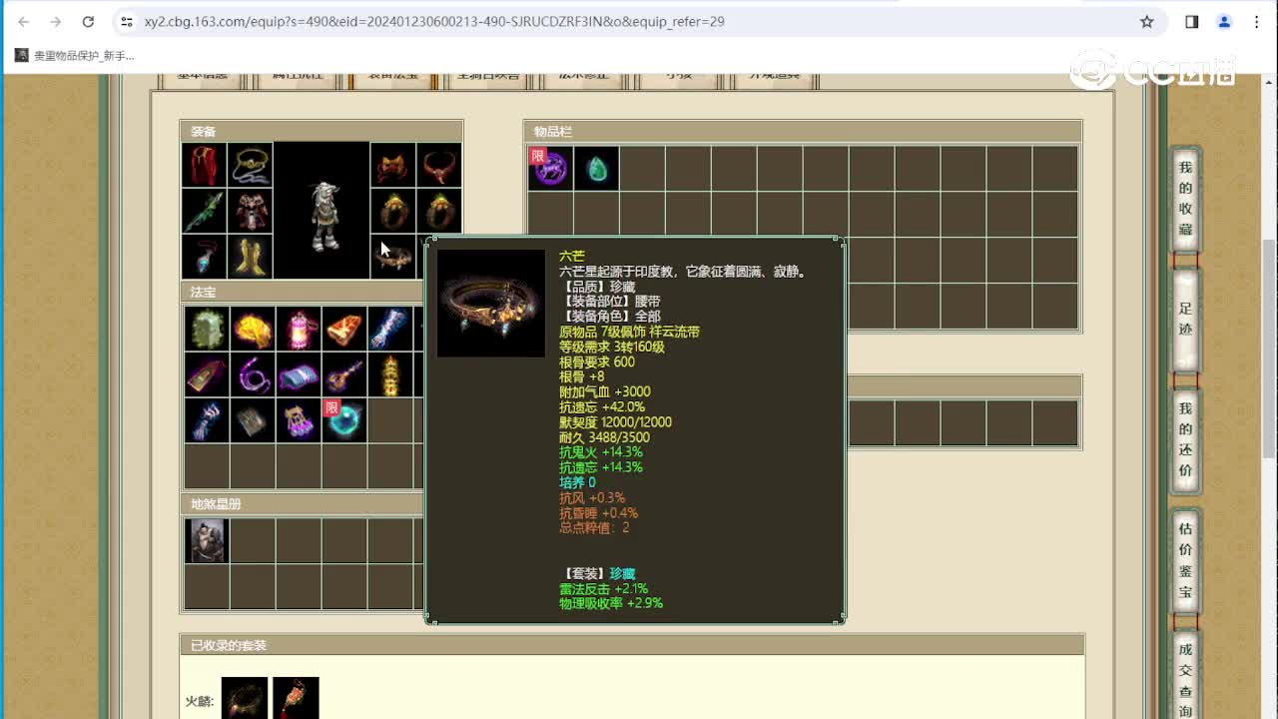Select the blue scroll 法宝 icon
This screenshot has height=719, width=1278.
pyautogui.click(x=299, y=374)
